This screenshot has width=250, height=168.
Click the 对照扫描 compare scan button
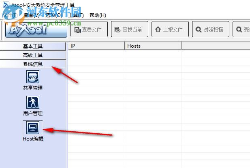(x=211, y=29)
